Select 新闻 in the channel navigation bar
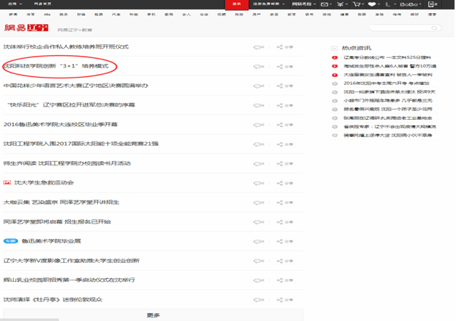Screen dimensions: 456x321 coord(11,14)
